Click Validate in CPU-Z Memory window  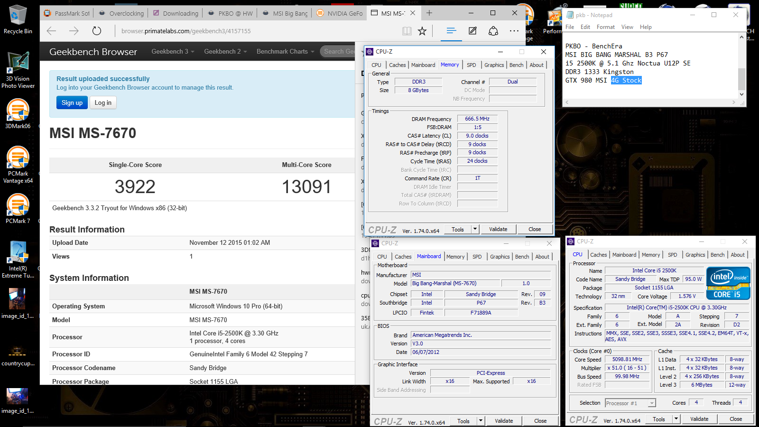click(x=498, y=229)
